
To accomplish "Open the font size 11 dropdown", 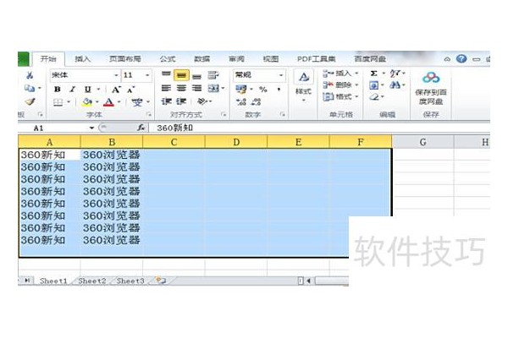I will 147,75.
